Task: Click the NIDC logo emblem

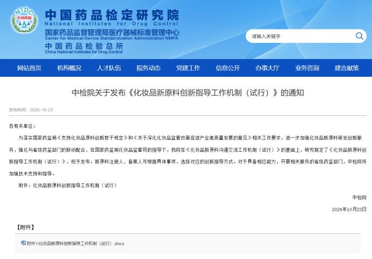Action: (24, 20)
